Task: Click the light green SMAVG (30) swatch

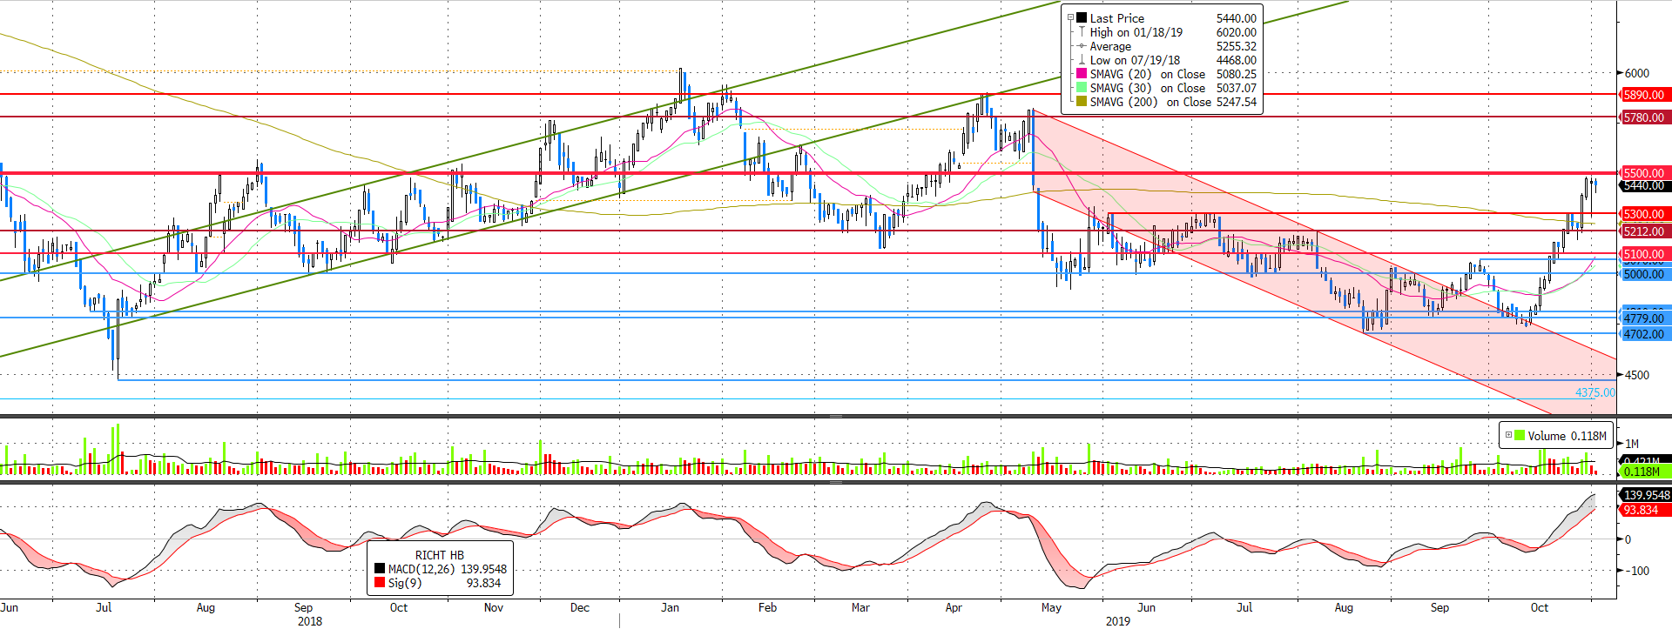Action: [x=1082, y=88]
